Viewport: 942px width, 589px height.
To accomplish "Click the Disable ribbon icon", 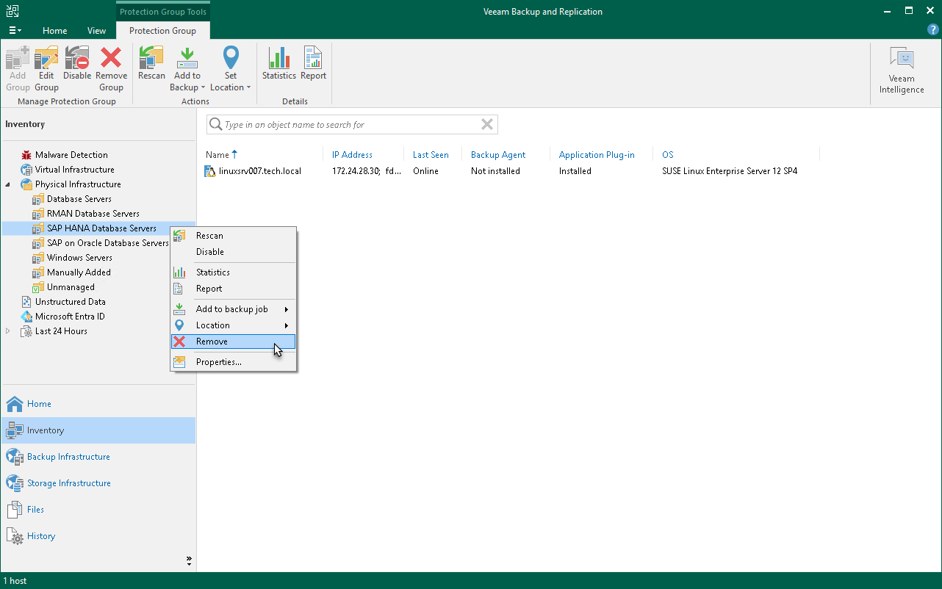I will (77, 63).
